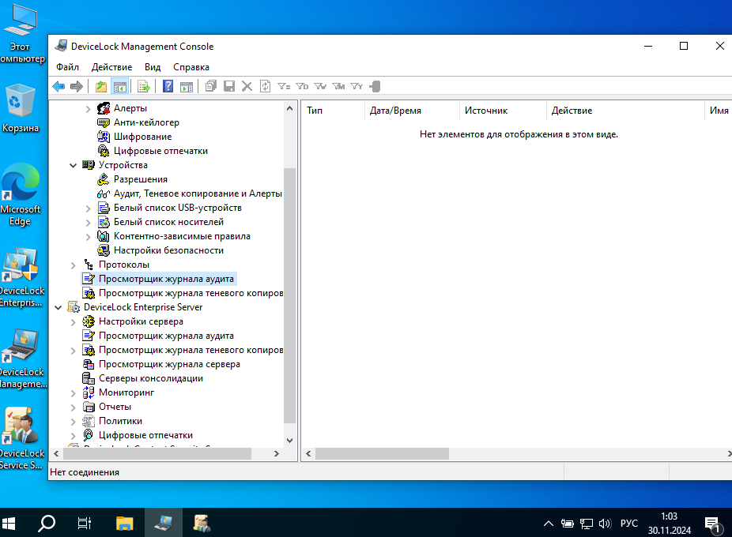Select Разрешения under Устройства
The image size is (732, 537).
point(140,179)
